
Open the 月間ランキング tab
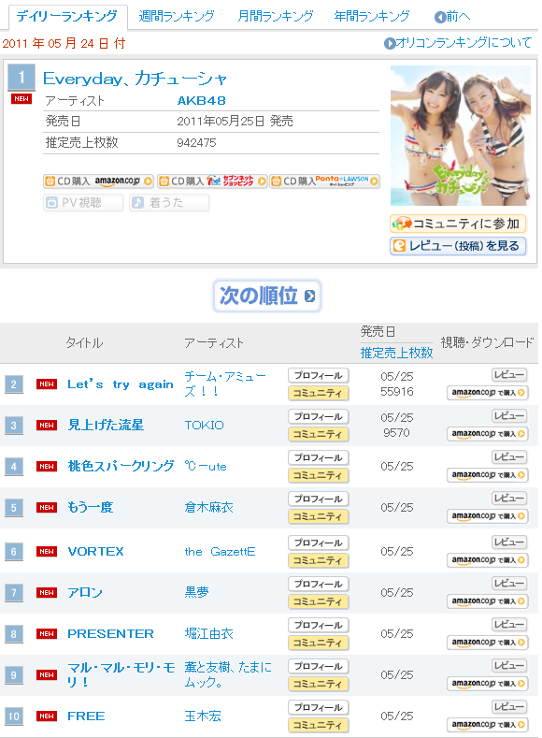[276, 17]
